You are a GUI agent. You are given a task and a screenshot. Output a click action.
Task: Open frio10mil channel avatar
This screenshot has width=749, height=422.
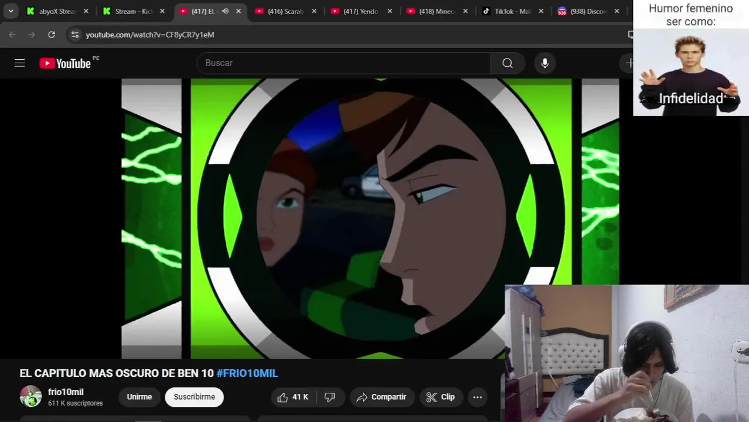point(30,397)
